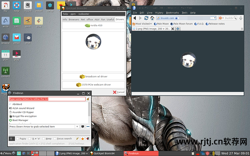
Task: Click the star icon in Findnrun
Action: pos(82,139)
